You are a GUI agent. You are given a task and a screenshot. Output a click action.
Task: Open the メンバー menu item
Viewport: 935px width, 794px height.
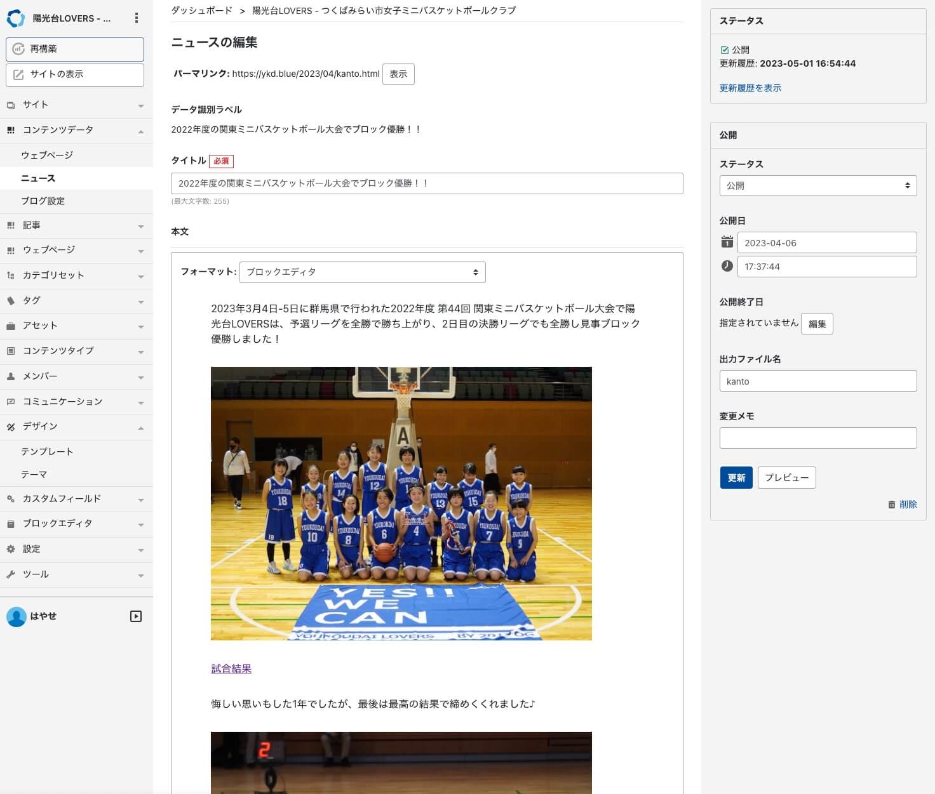(x=76, y=376)
